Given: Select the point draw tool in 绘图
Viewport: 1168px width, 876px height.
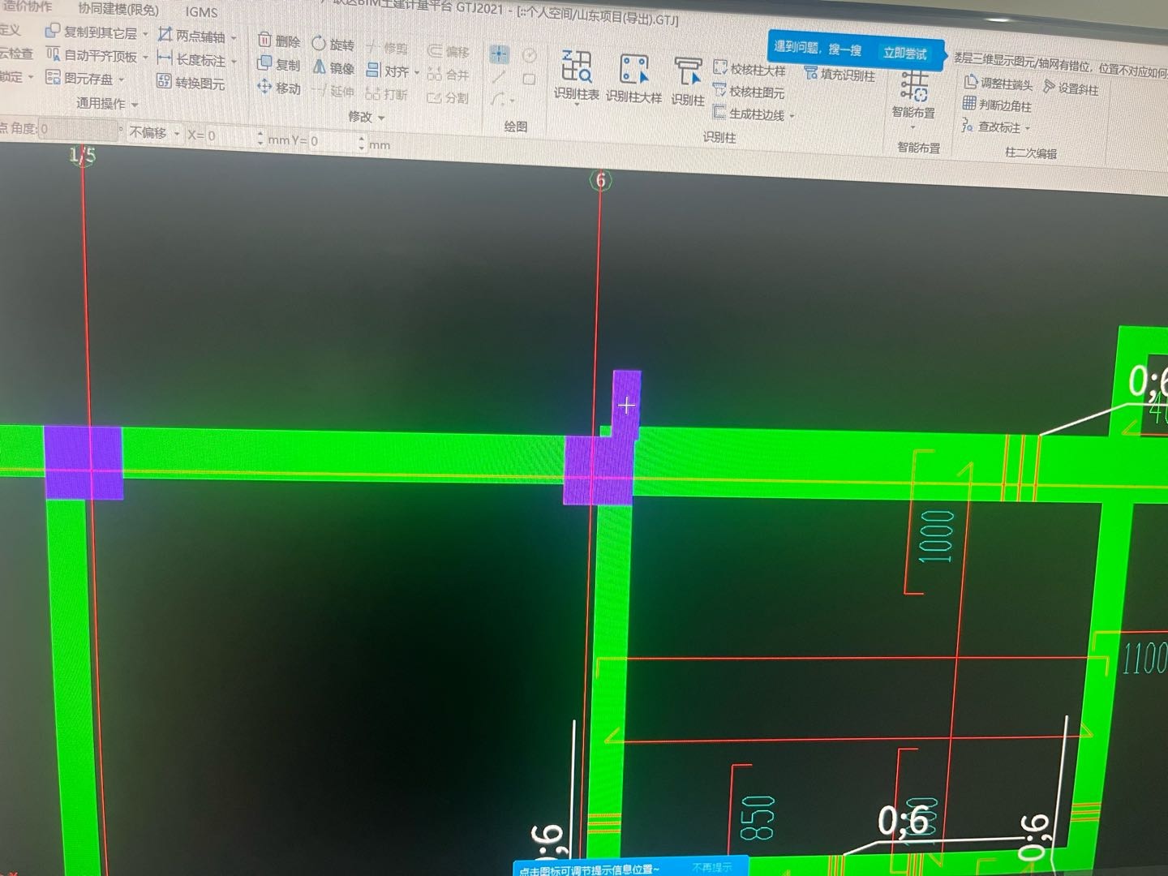Looking at the screenshot, I should coord(499,54).
